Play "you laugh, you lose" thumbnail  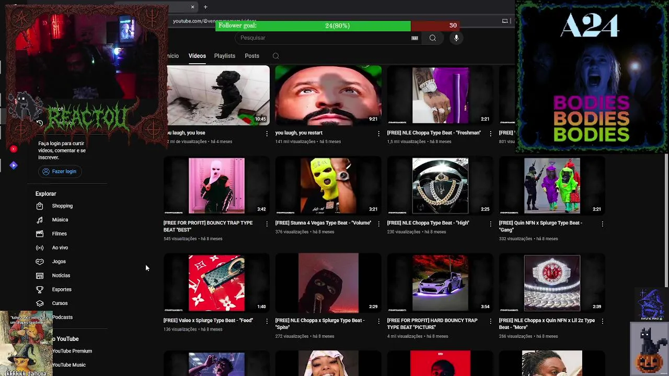[218, 95]
